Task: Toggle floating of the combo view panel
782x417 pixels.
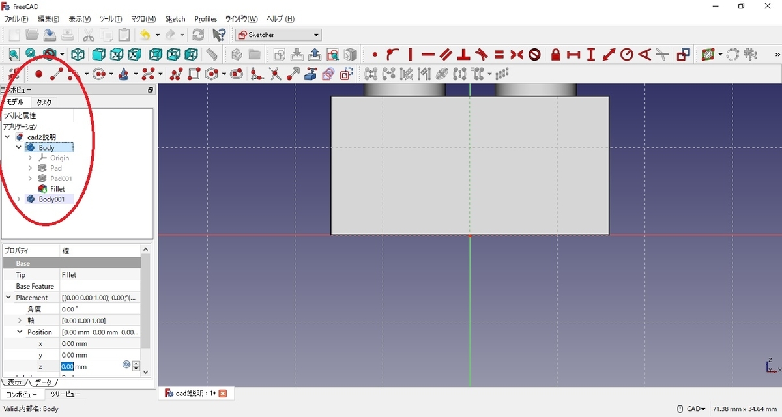Action: (151, 90)
